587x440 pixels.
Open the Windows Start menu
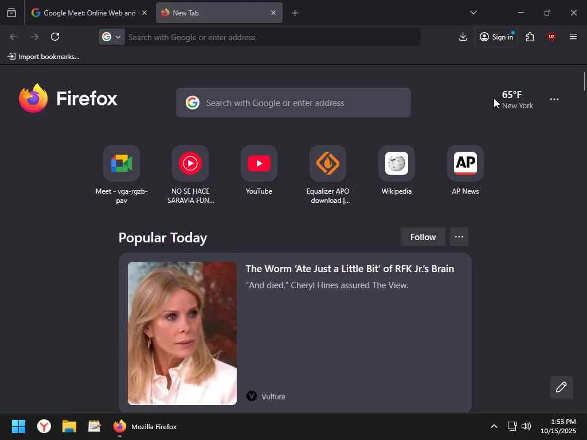click(x=18, y=426)
